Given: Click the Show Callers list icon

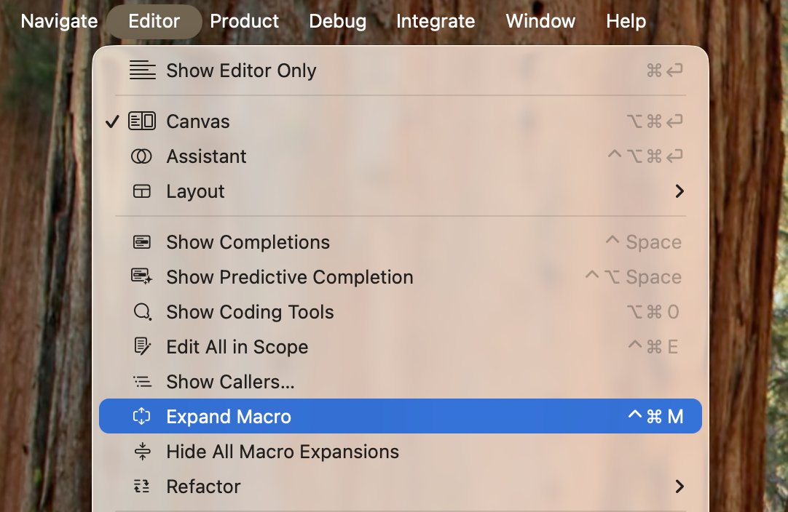Looking at the screenshot, I should coord(142,382).
